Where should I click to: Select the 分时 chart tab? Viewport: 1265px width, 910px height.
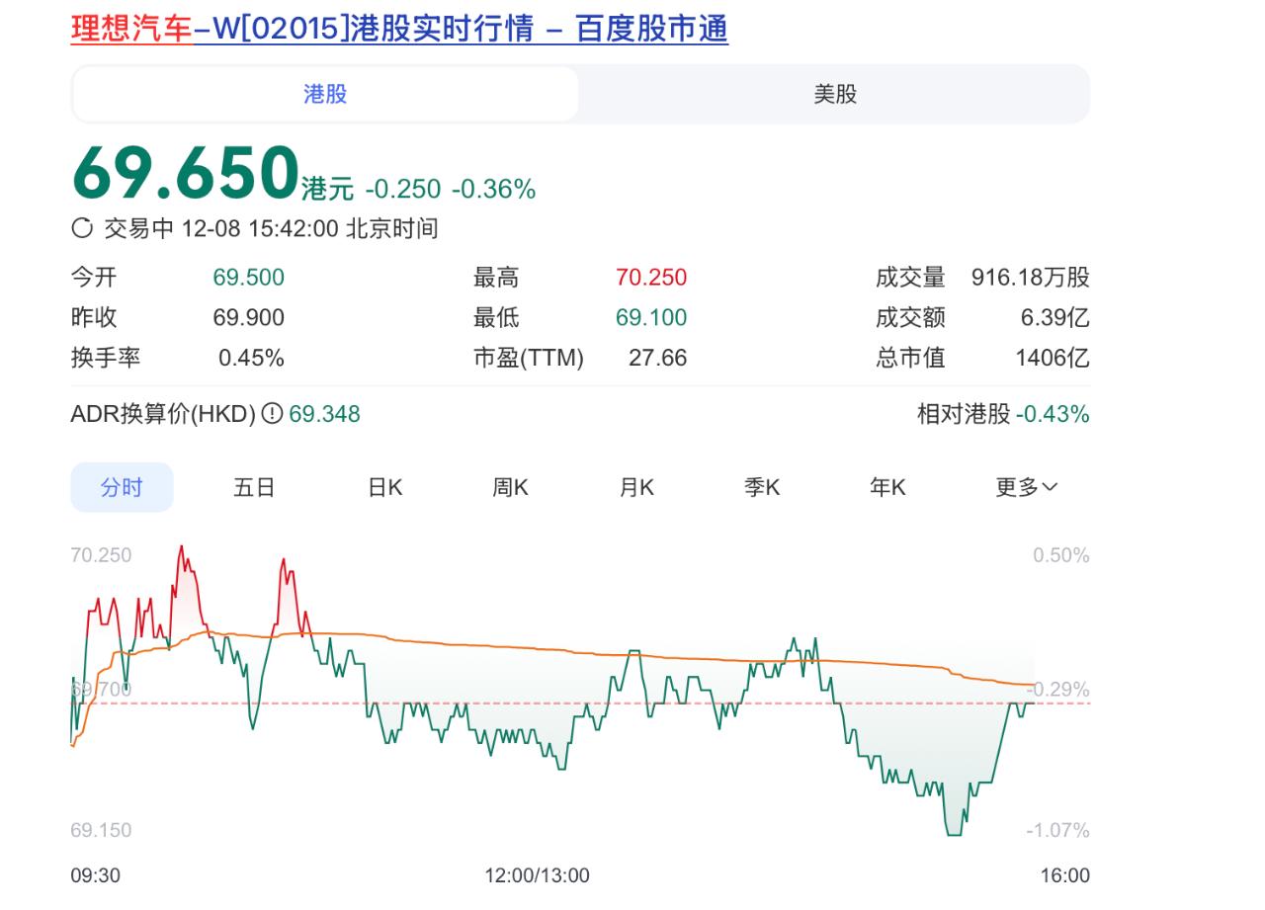coord(122,487)
